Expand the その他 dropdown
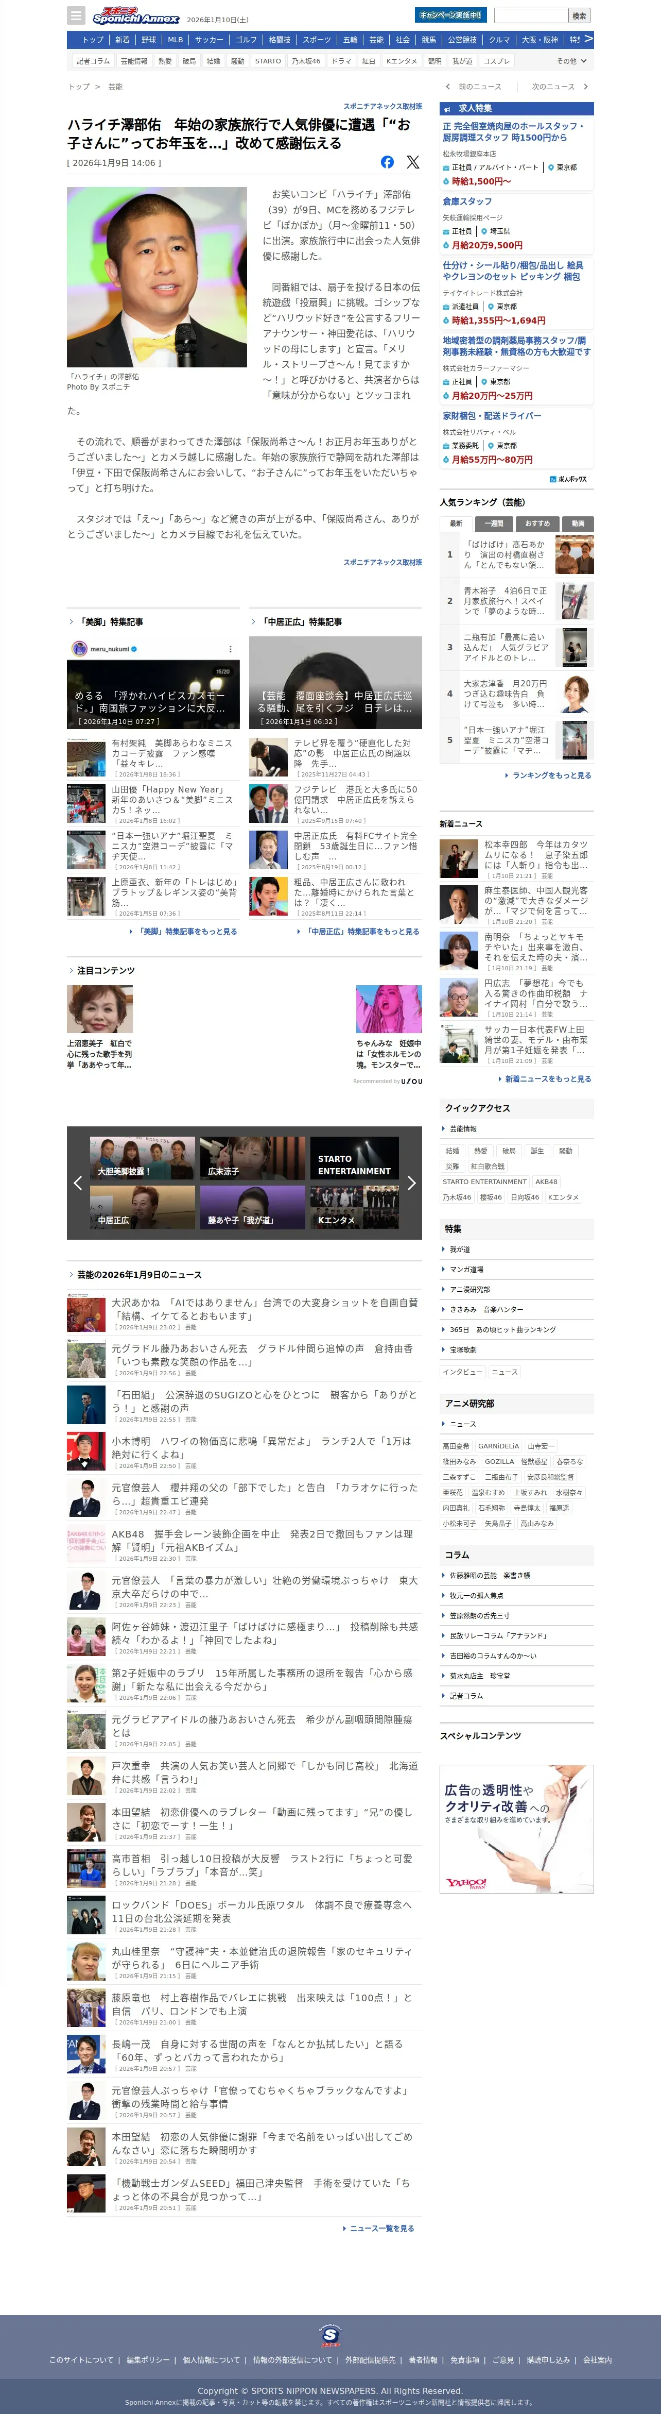Screen dimensions: 661x2414 tap(571, 61)
